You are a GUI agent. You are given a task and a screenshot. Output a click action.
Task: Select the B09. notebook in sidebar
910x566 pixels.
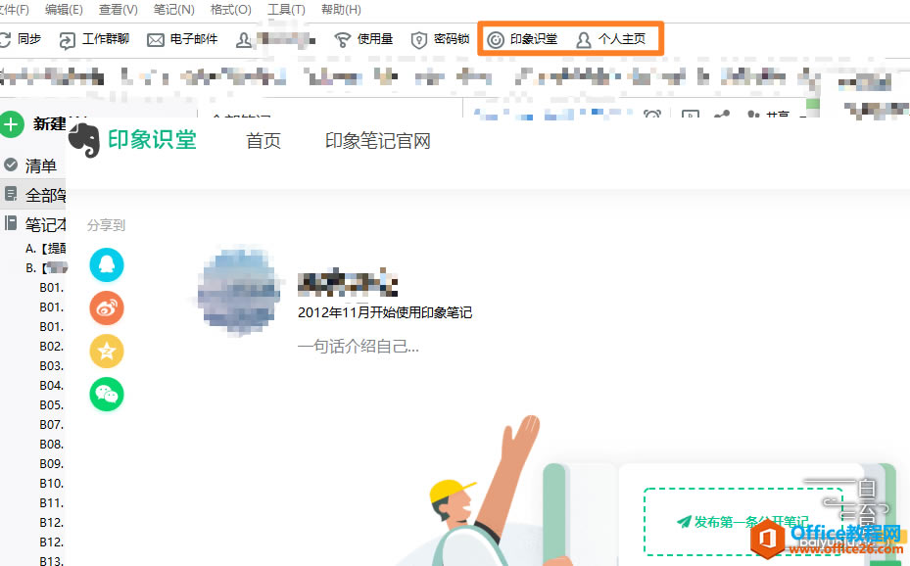click(52, 464)
